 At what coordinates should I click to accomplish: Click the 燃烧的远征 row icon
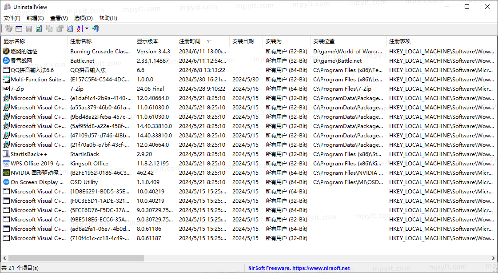pyautogui.click(x=6, y=51)
